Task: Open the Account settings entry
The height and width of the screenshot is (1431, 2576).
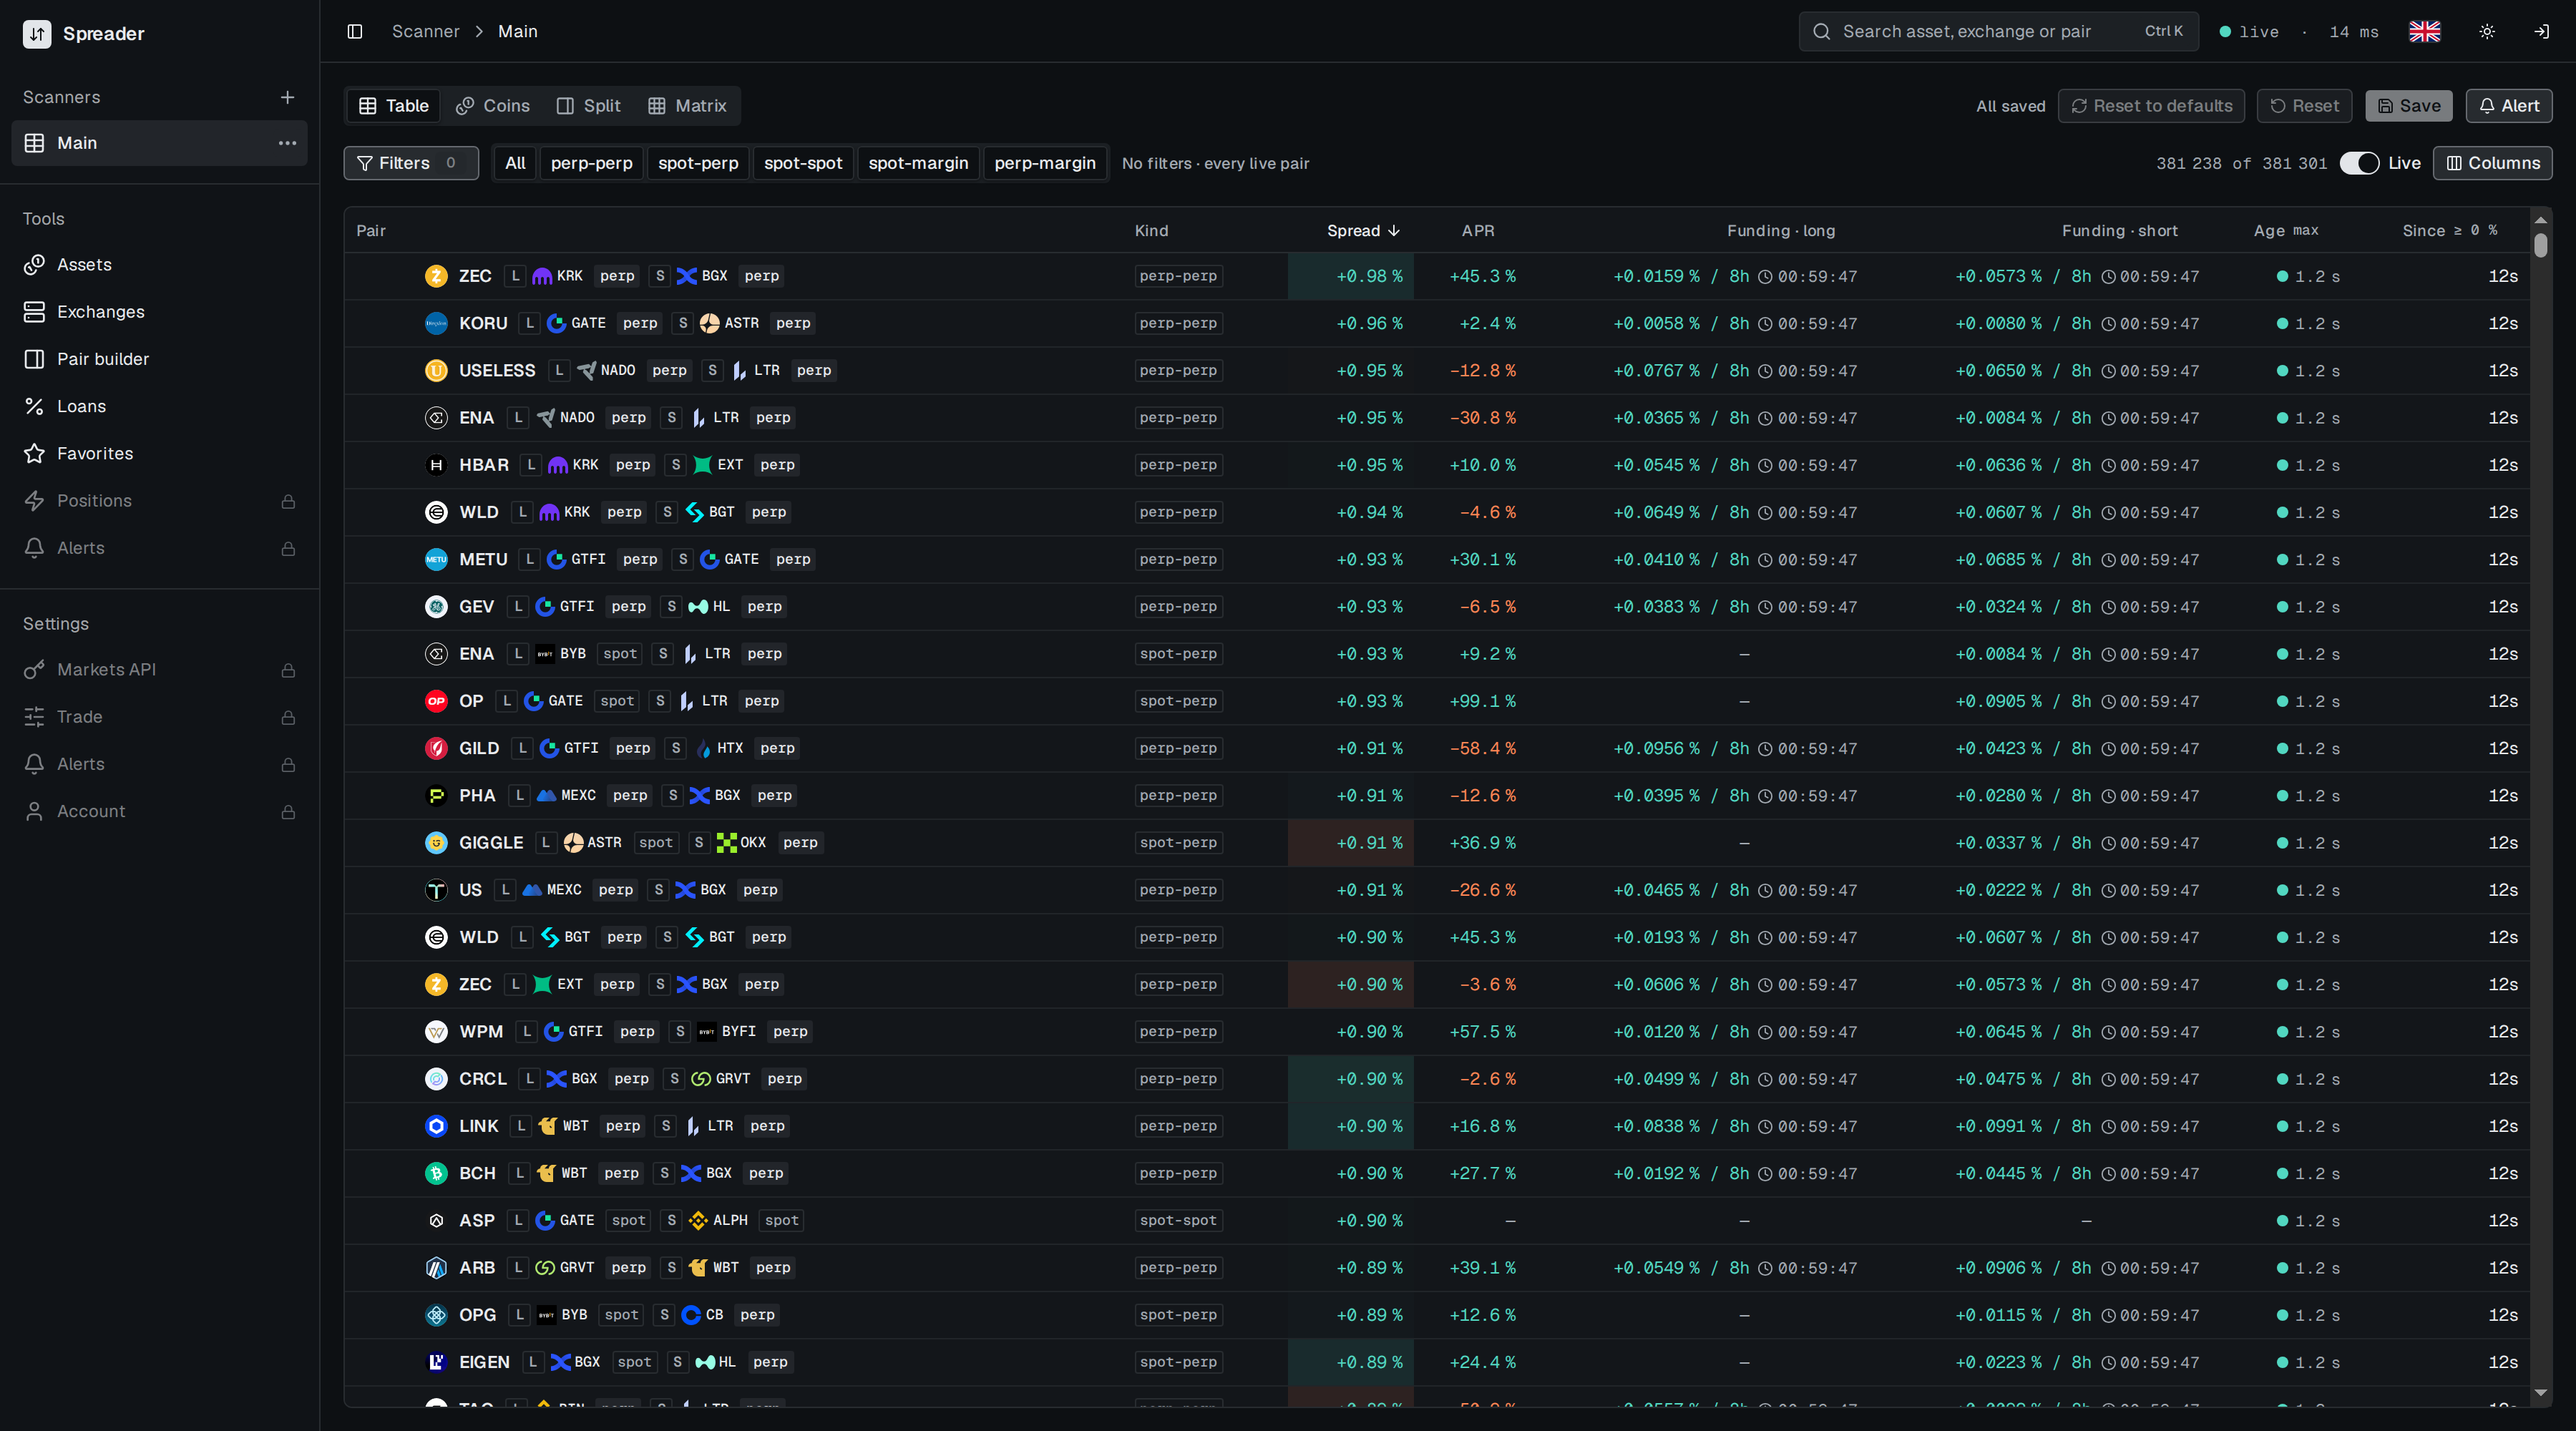Action: [x=159, y=811]
